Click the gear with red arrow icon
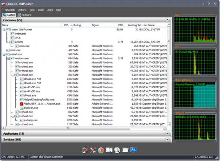 85,150
